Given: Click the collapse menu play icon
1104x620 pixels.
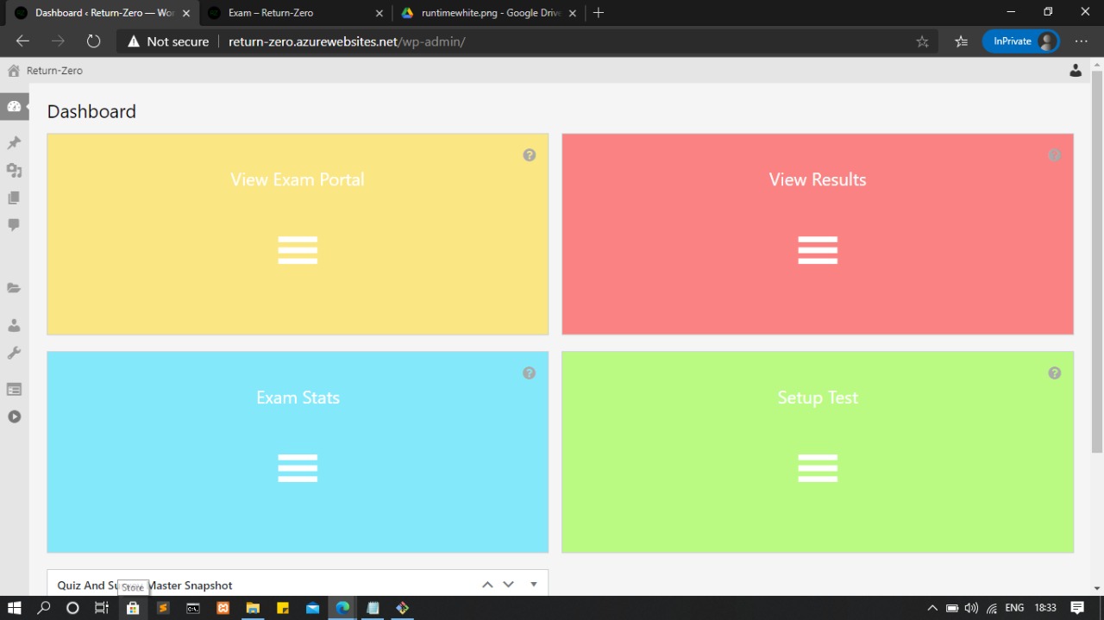Looking at the screenshot, I should (x=14, y=416).
